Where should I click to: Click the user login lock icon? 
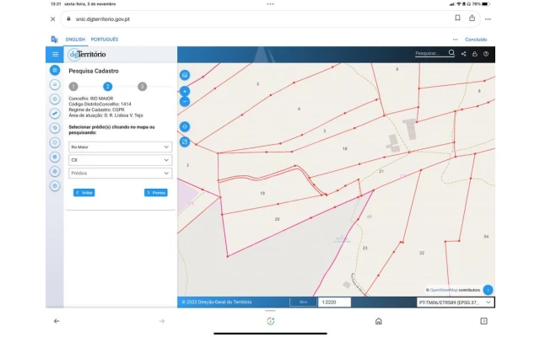pos(474,54)
